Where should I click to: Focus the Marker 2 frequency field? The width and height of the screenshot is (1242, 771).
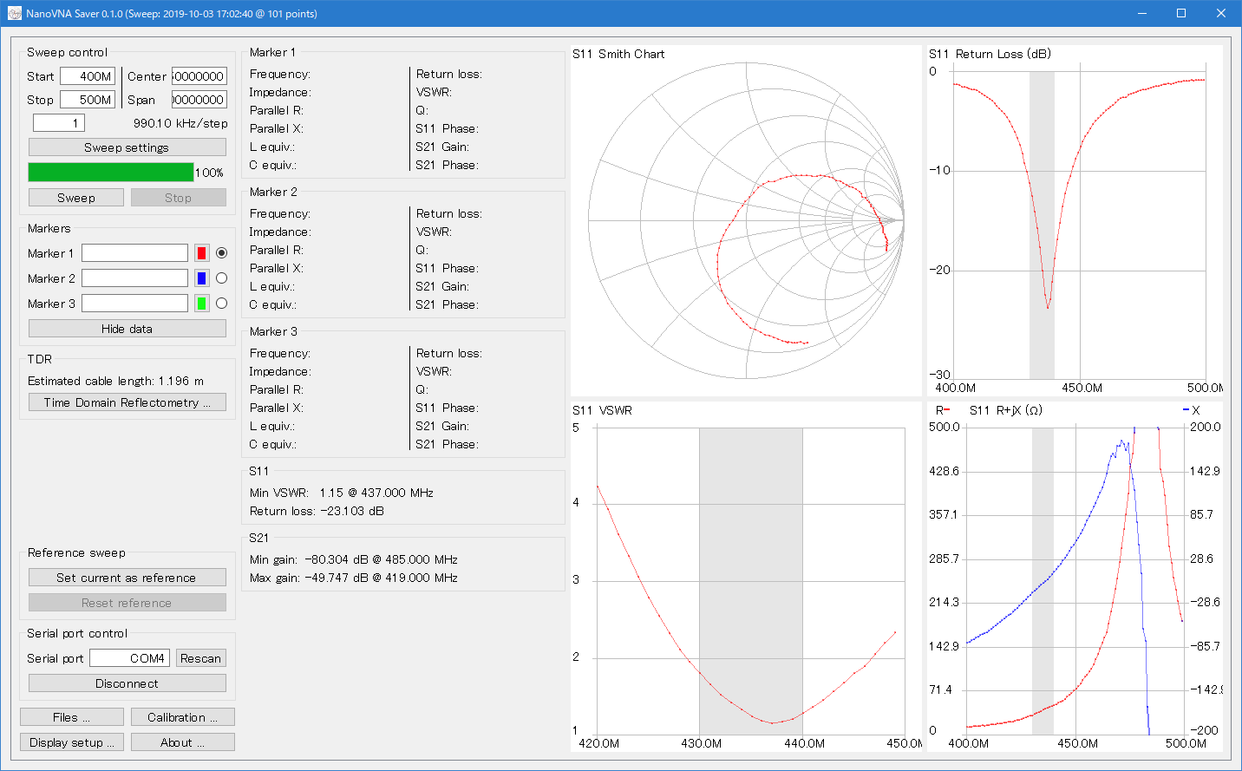134,278
